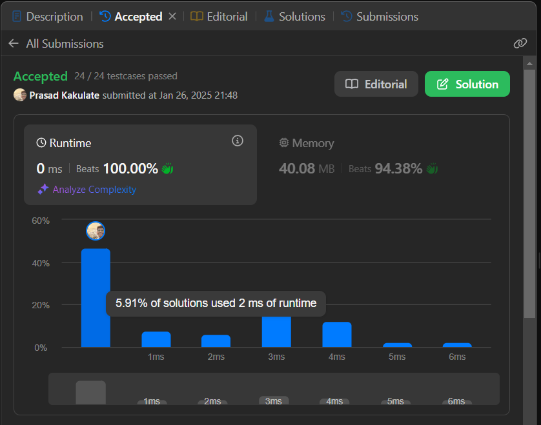
Task: Click the 3ms handle in range slider
Action: click(x=274, y=400)
